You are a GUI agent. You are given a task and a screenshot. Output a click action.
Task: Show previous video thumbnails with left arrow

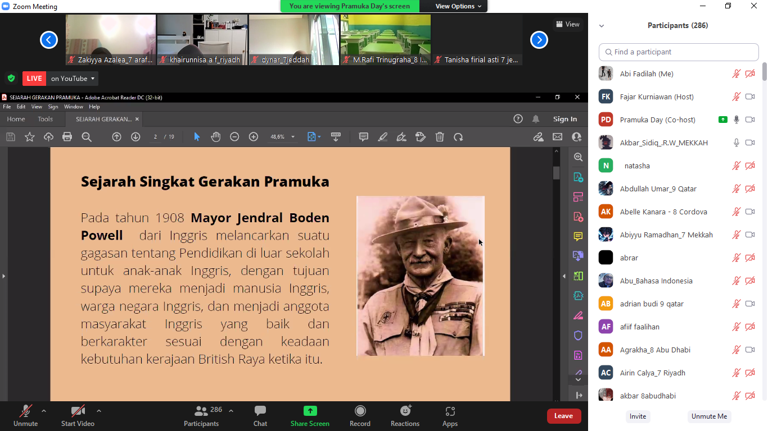click(49, 40)
